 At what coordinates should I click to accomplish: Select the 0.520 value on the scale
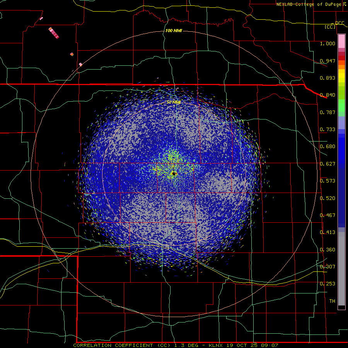pyautogui.click(x=328, y=198)
